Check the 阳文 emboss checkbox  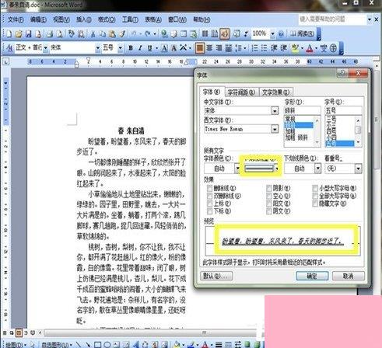click(269, 204)
